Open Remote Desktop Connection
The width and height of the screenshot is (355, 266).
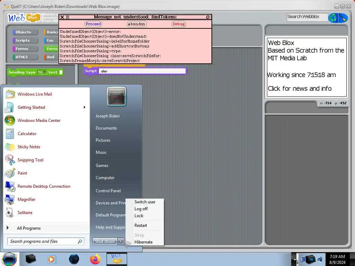point(46,186)
